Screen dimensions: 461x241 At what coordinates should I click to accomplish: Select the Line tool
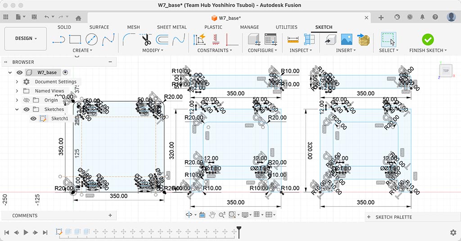pos(59,39)
